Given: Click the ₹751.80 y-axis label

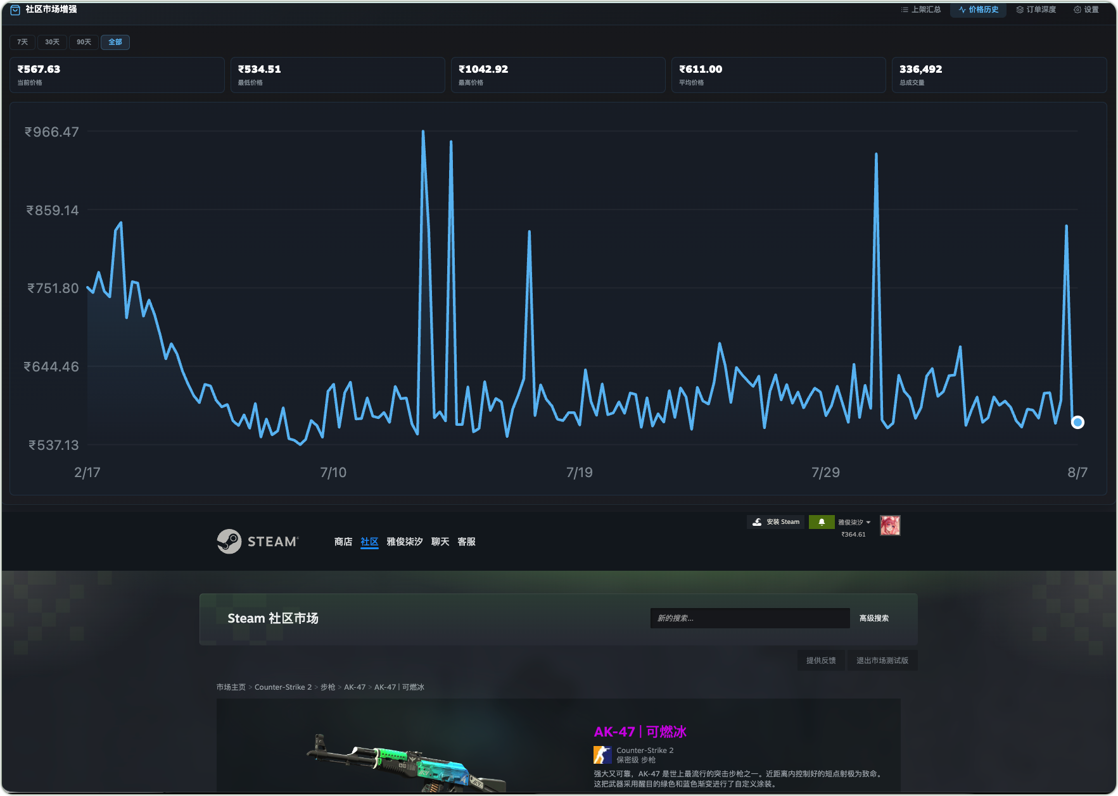Looking at the screenshot, I should tap(53, 288).
